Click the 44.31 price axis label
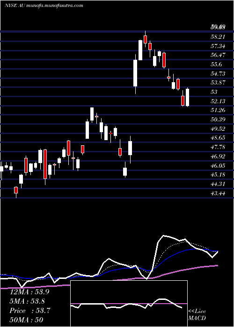 218,184
